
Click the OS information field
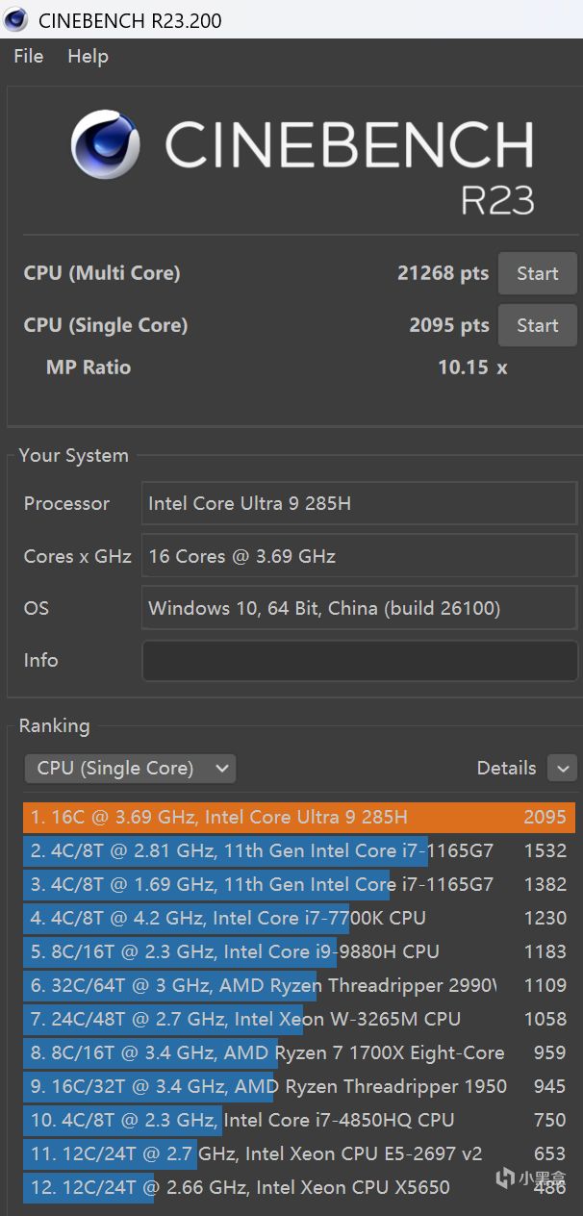[360, 608]
